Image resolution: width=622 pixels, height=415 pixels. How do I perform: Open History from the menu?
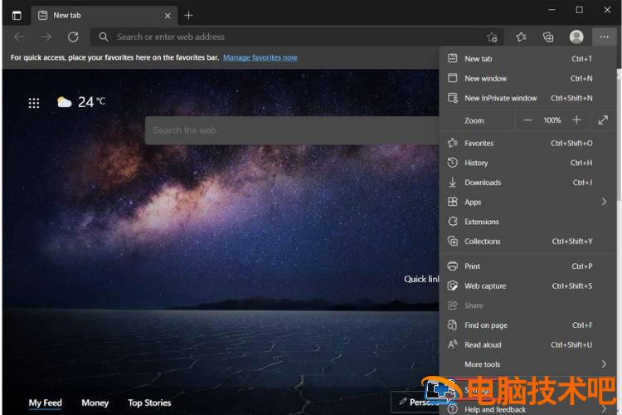click(528, 163)
